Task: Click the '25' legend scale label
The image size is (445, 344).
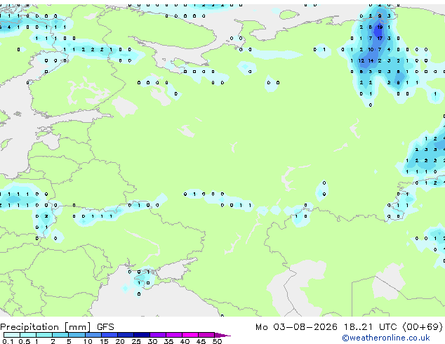Action: (x=136, y=341)
